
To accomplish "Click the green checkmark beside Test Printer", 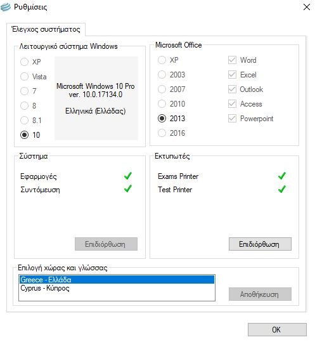I will 282,189.
